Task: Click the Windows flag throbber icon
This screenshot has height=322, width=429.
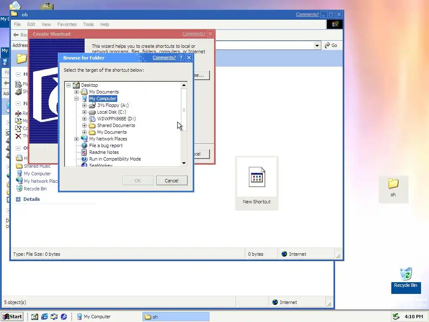Action: (335, 24)
